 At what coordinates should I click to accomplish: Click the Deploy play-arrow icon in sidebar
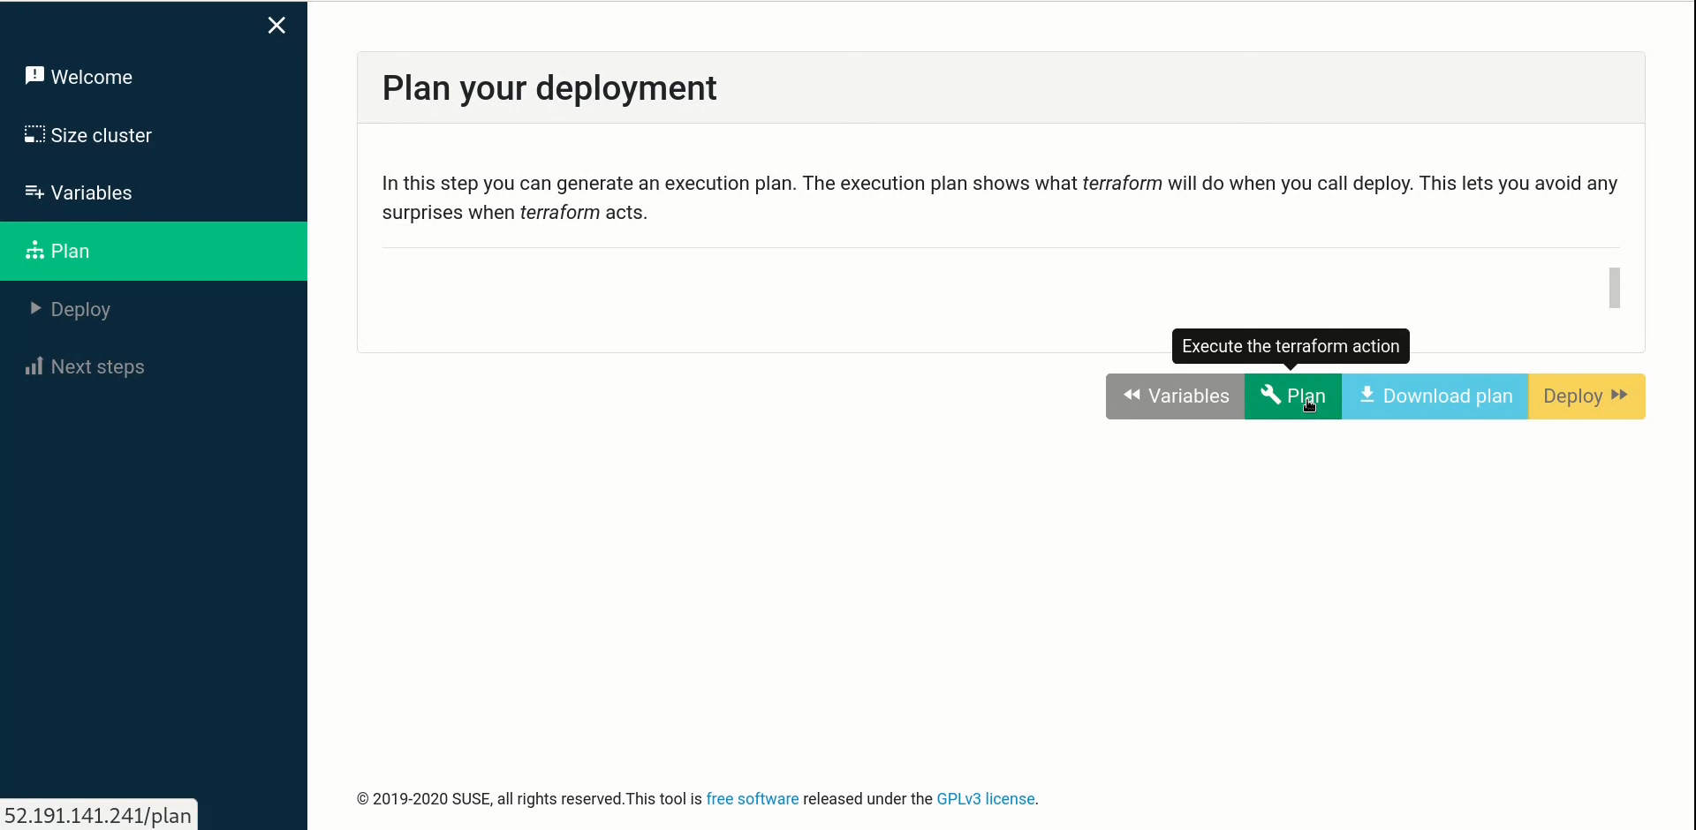(x=35, y=308)
